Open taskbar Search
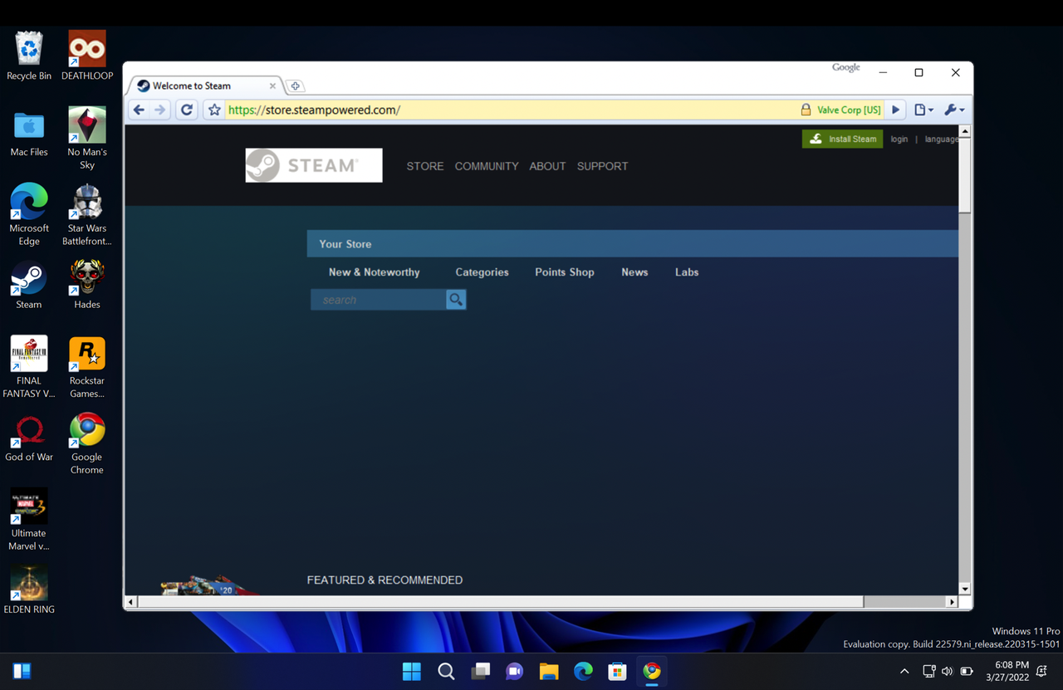This screenshot has height=690, width=1063. pyautogui.click(x=446, y=671)
